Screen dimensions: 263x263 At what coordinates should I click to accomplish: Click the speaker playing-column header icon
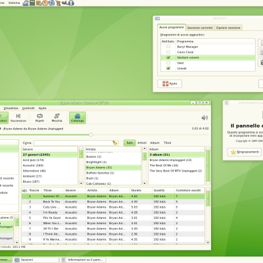point(24,191)
